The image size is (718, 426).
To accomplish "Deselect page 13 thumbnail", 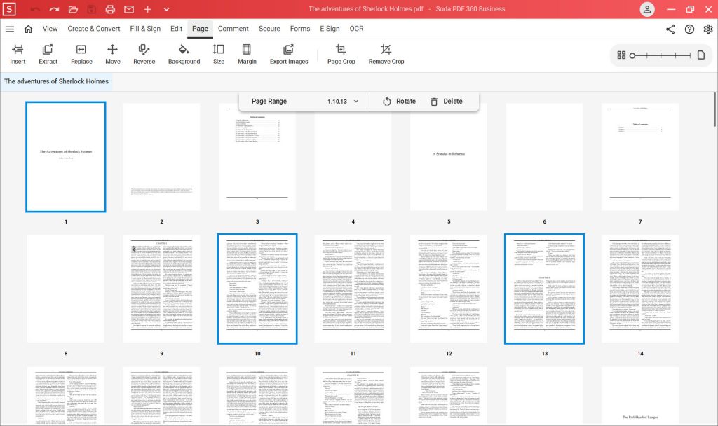I will pos(544,289).
